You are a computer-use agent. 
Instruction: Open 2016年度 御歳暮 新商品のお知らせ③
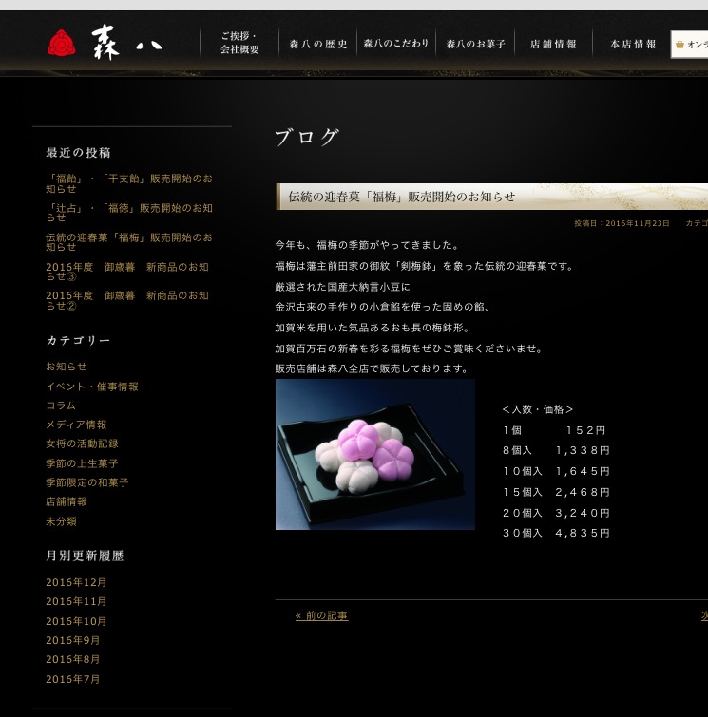click(127, 272)
